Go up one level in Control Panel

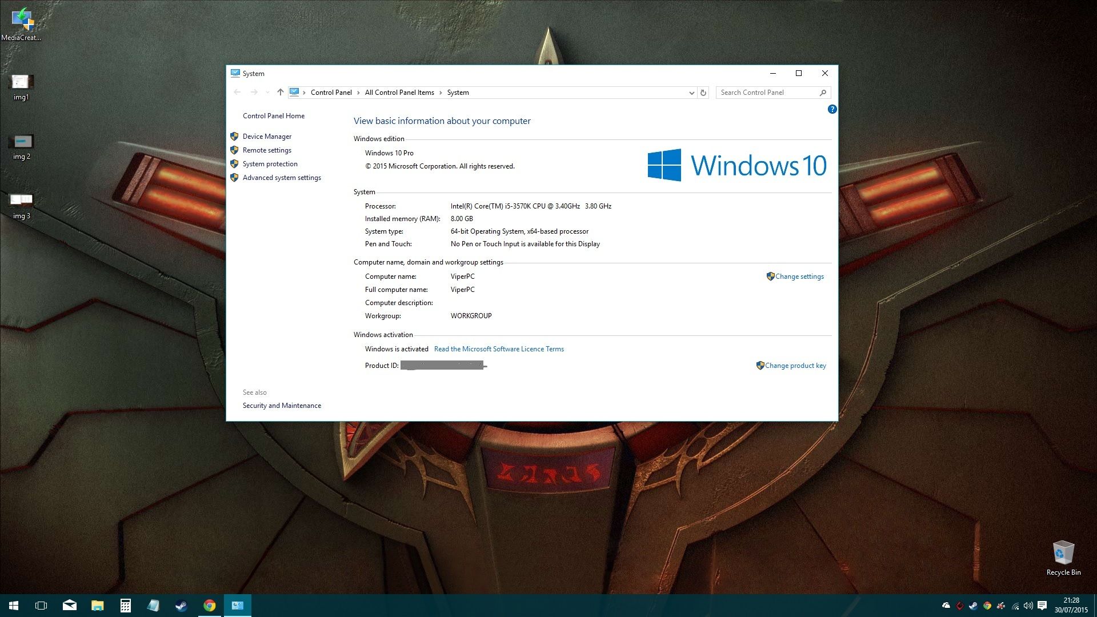tap(280, 92)
